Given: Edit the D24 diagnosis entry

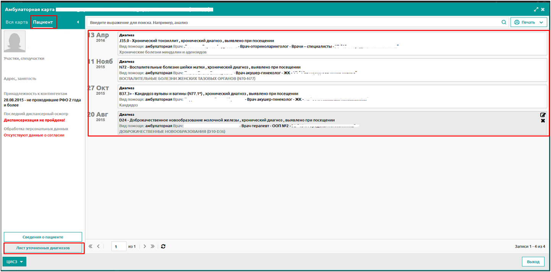Looking at the screenshot, I should point(543,115).
